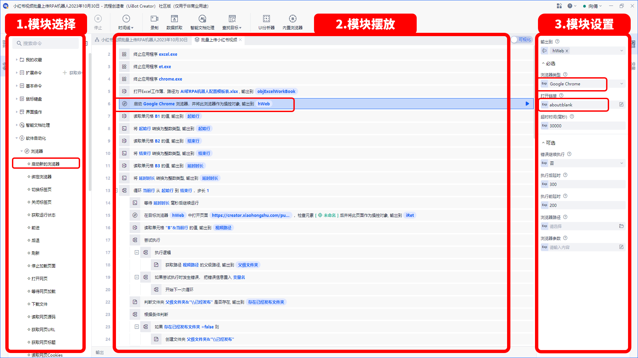Select 下载文件 command
This screenshot has height=358, width=638.
click(x=40, y=304)
